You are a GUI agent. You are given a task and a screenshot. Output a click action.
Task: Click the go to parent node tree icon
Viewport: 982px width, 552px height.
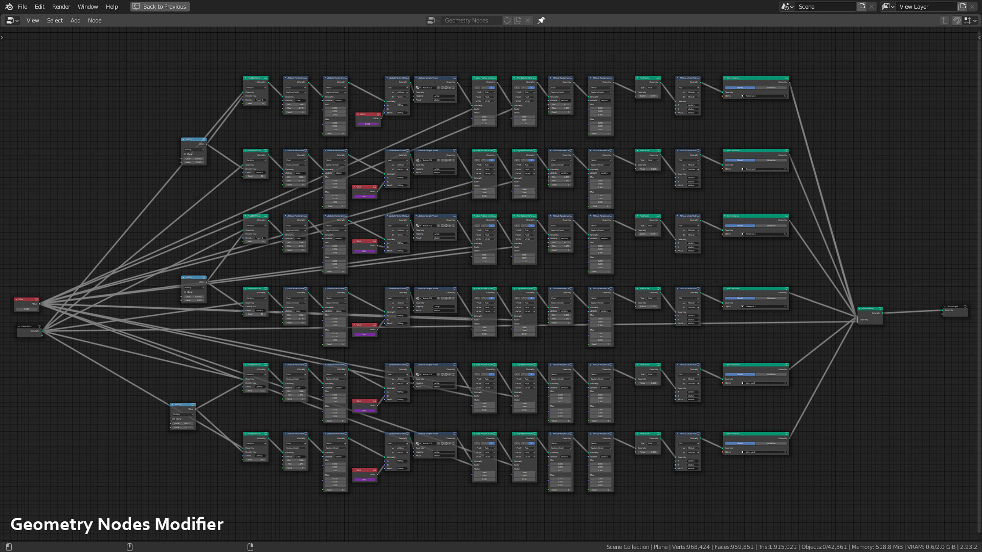point(944,20)
